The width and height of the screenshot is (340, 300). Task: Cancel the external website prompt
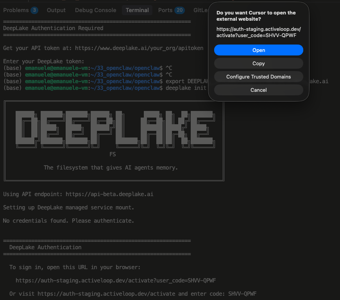point(258,90)
